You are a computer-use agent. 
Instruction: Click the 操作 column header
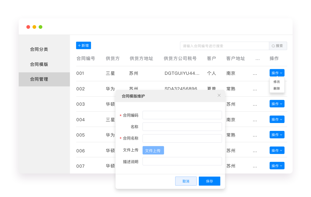tap(274, 58)
